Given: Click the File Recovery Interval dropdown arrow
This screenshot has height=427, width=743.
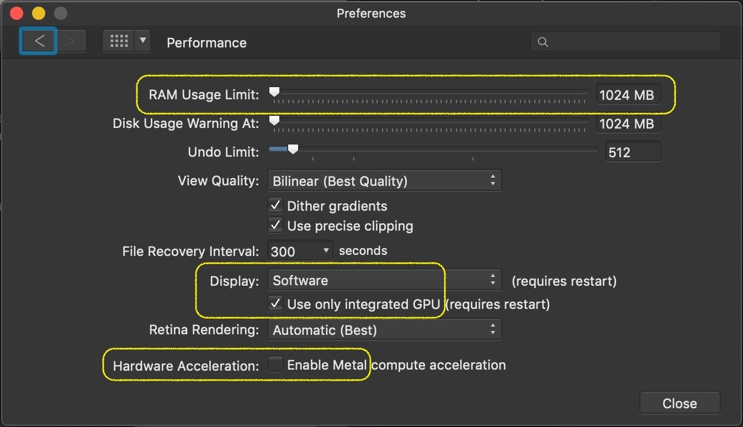Looking at the screenshot, I should tap(325, 250).
